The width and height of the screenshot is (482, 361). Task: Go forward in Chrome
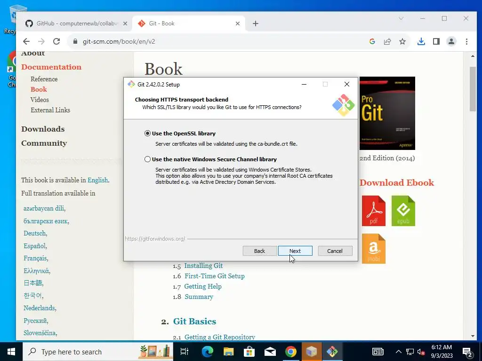coord(41,41)
